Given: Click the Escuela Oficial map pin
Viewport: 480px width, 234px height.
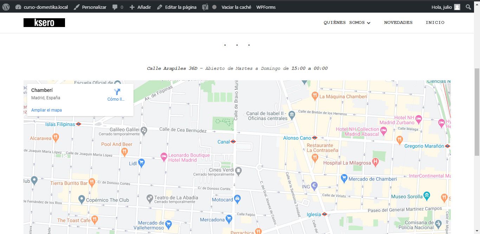Looking at the screenshot, I should coord(117,83).
